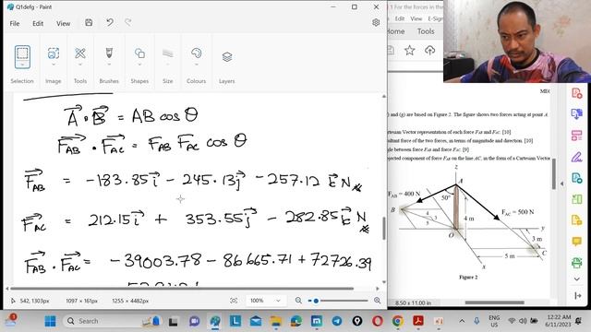This screenshot has height=332, width=591.
Task: Open Paint settings gear
Action: 376,22
